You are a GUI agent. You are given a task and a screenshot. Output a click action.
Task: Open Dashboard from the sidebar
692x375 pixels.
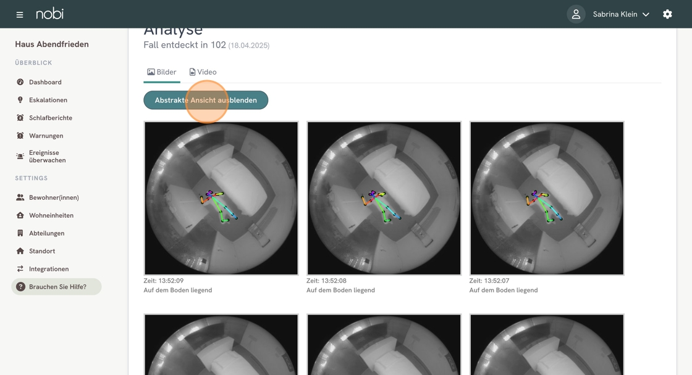coord(45,82)
